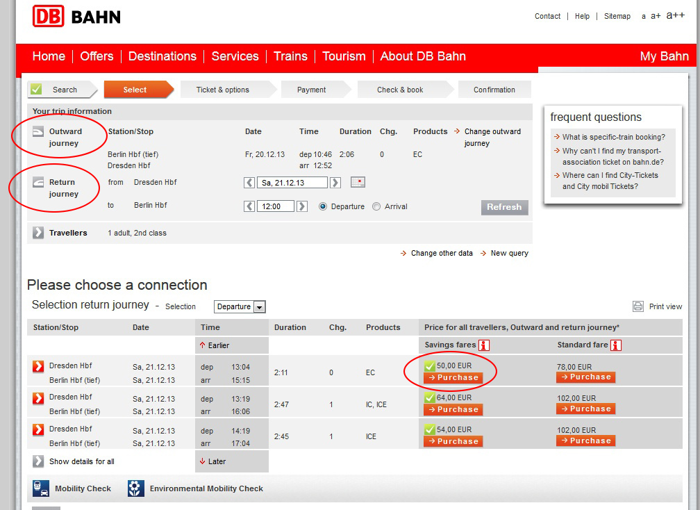Open the Tourism menu
700x510 pixels.
[344, 56]
